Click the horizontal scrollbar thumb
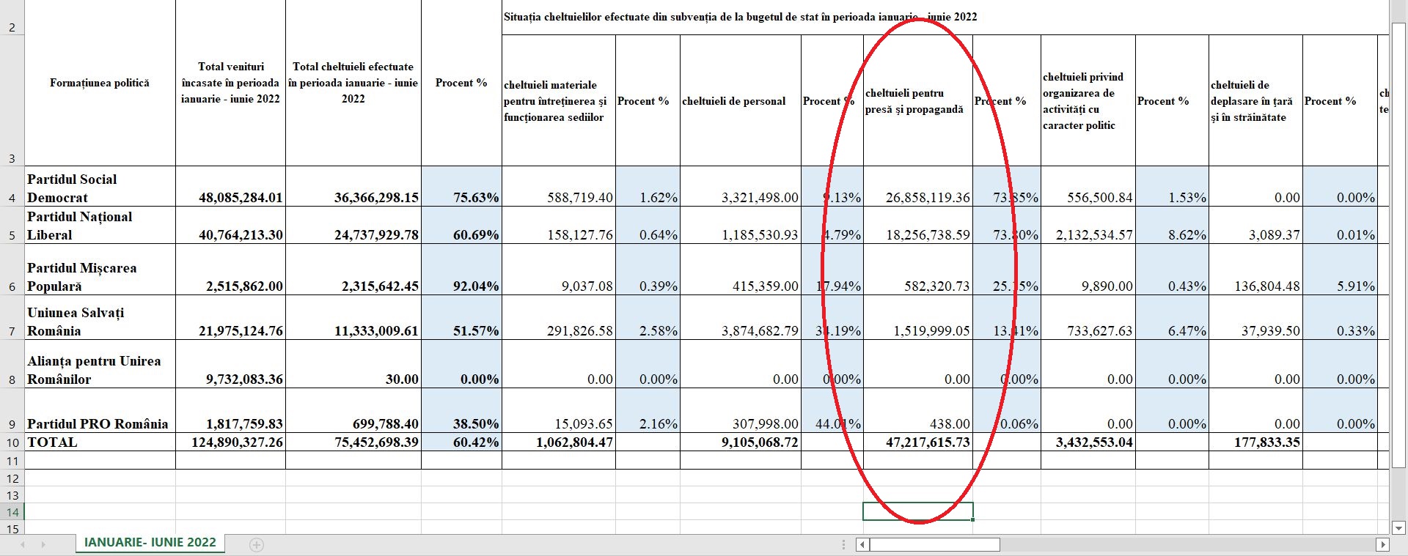 click(934, 544)
